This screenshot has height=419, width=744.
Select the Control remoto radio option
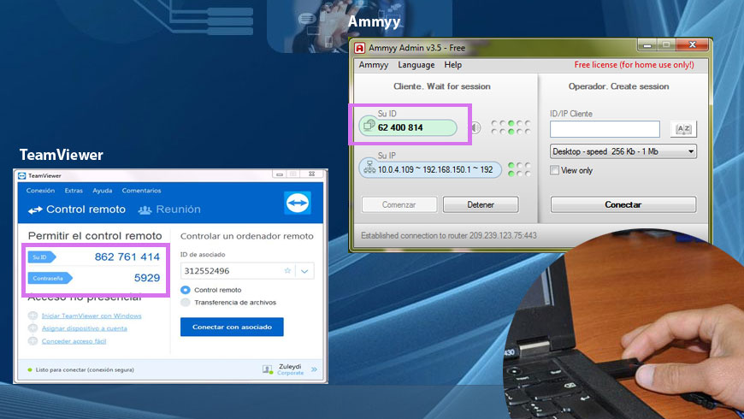point(186,290)
